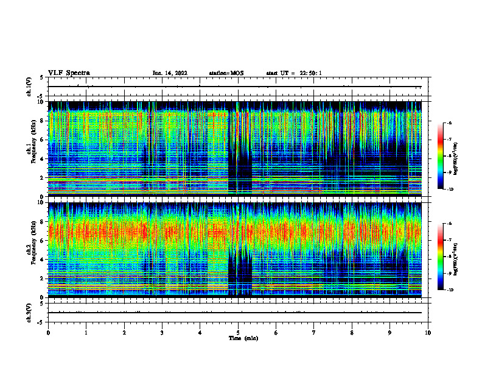482x373 pixels.
Task: Click the "-6" tick on ch.1 color bar
Action: tap(449, 123)
